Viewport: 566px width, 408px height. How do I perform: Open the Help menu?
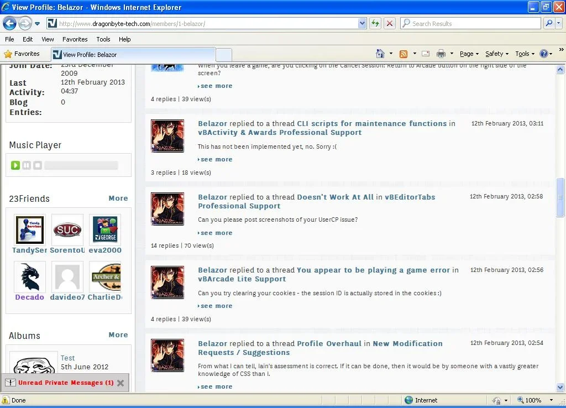point(124,39)
